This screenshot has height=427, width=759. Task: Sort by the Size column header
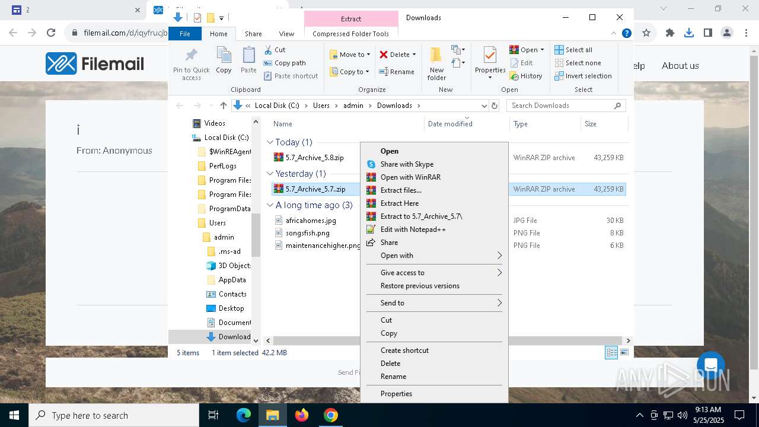[603, 124]
